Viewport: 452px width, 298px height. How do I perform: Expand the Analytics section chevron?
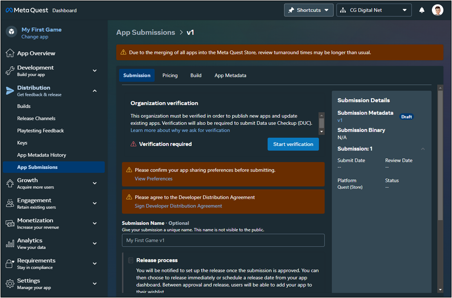(95, 244)
